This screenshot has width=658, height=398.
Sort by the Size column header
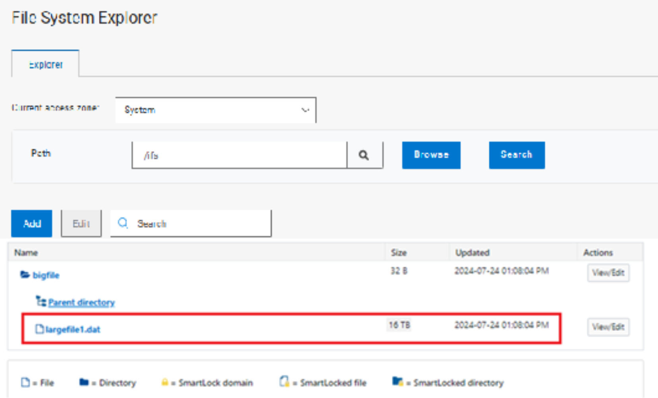[399, 253]
